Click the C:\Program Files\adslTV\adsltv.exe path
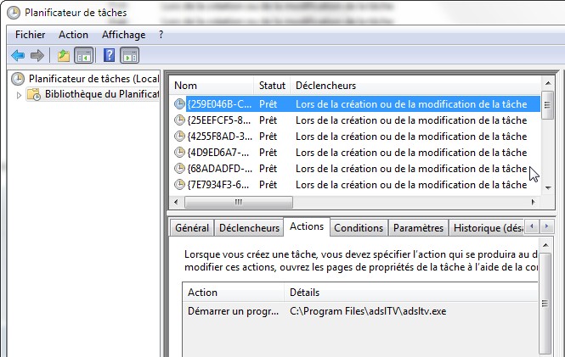 point(368,311)
